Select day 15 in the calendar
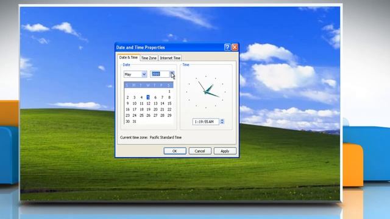 tap(169, 103)
